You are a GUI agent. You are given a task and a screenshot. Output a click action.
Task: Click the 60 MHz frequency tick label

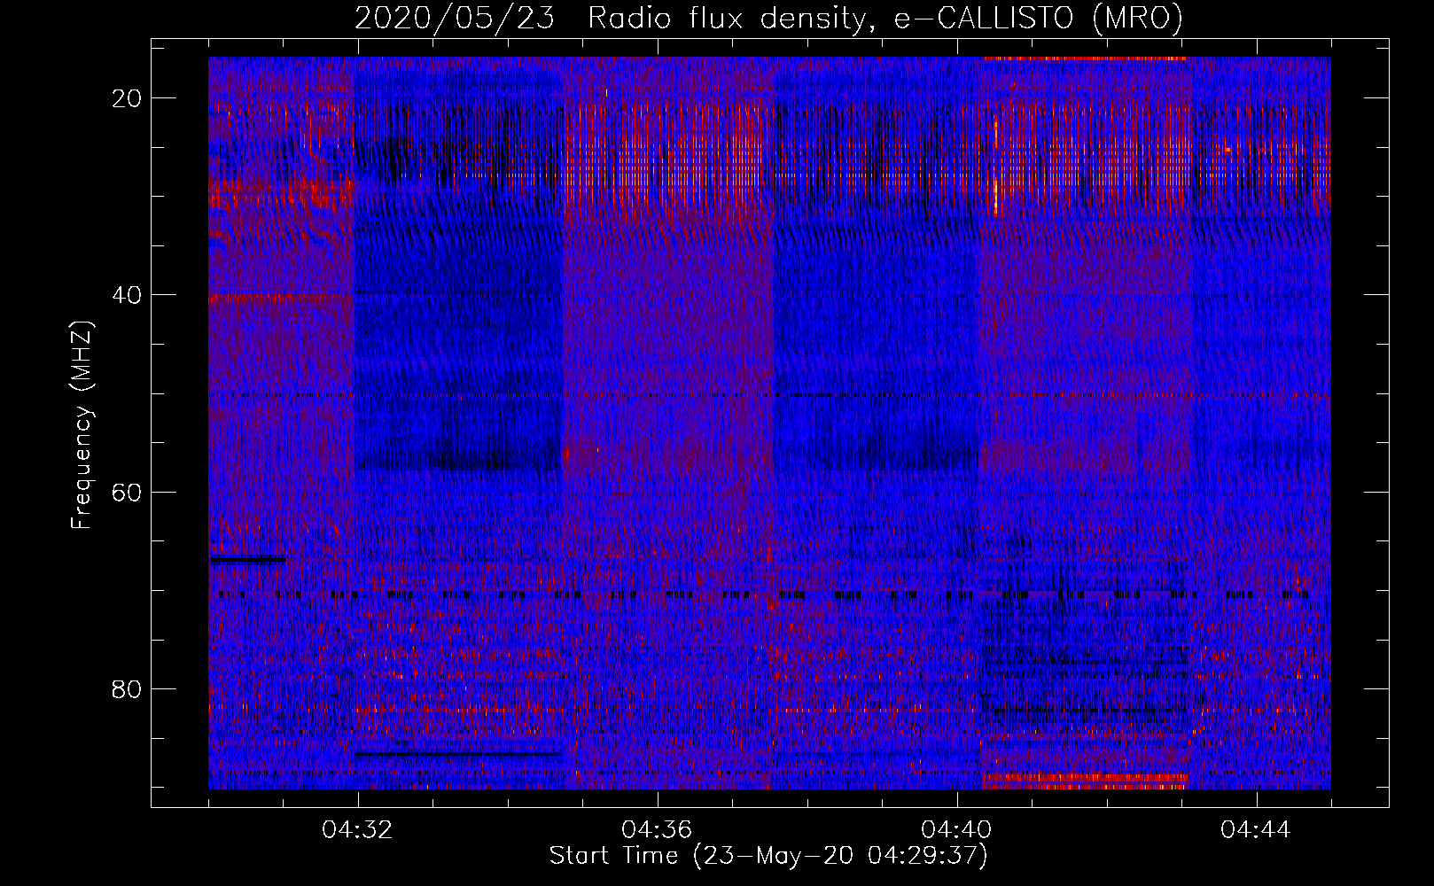(128, 492)
